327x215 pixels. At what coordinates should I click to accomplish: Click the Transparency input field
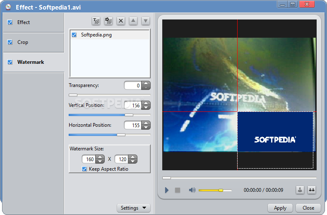132,85
